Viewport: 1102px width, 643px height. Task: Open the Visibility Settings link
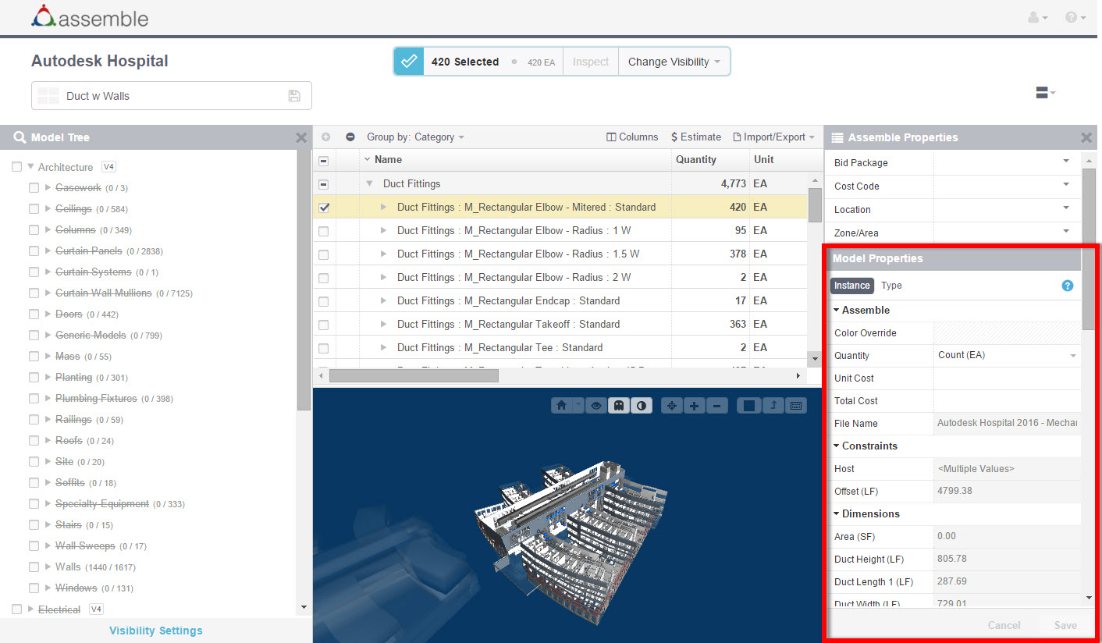click(x=156, y=631)
